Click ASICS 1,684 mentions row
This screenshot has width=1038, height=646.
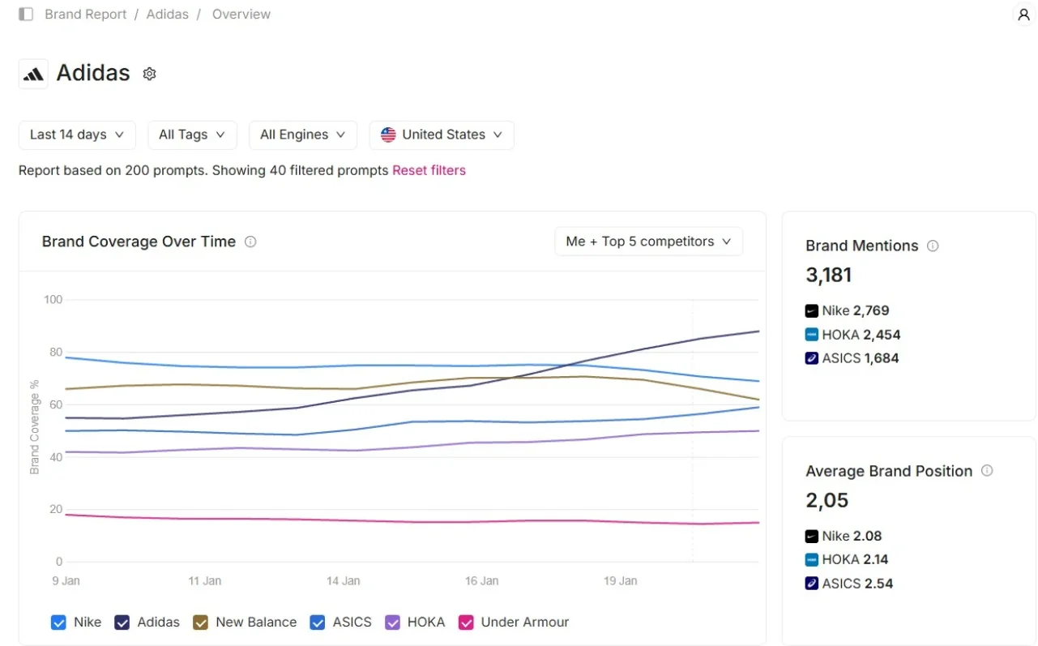click(852, 358)
